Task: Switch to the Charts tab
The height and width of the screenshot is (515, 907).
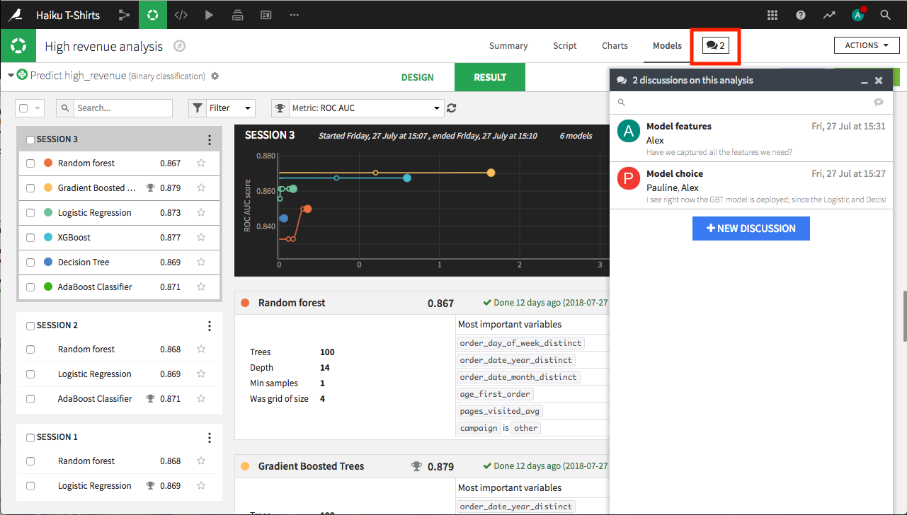Action: [615, 46]
